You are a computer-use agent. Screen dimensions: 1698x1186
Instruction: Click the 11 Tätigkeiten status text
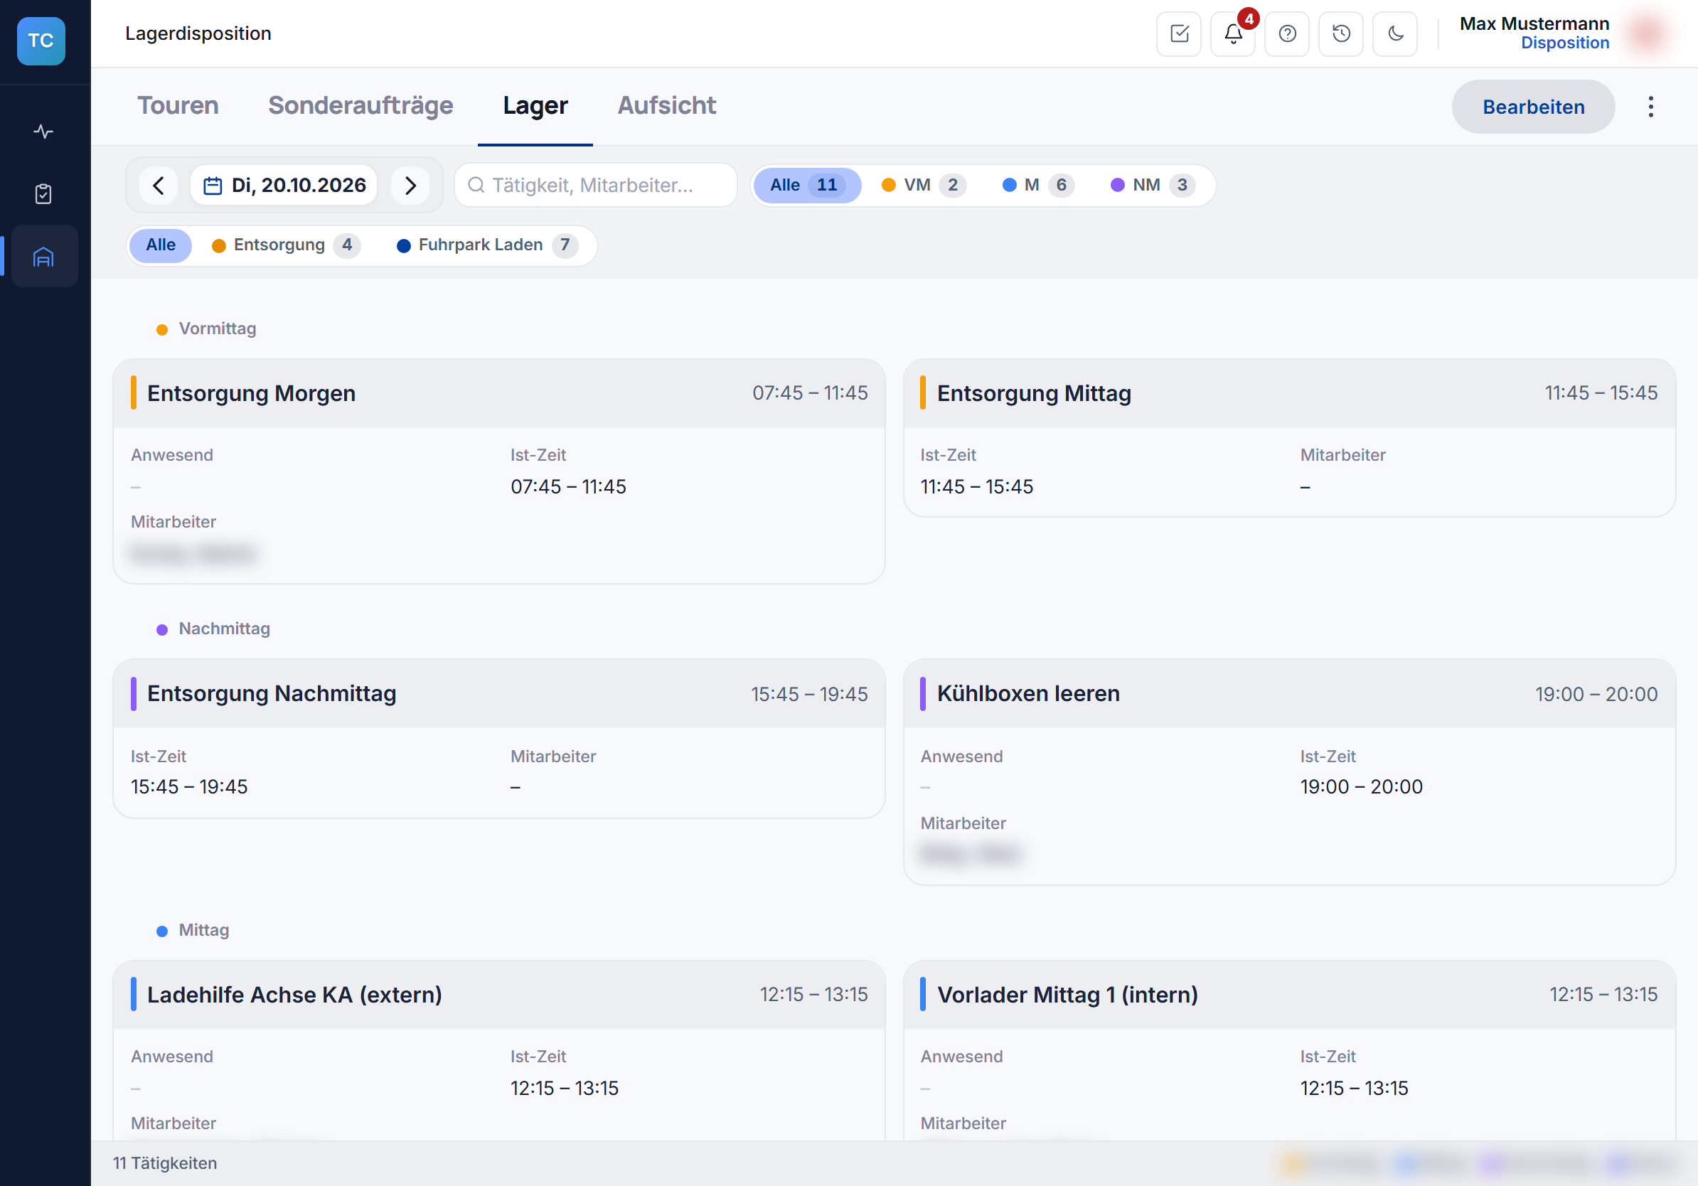165,1163
